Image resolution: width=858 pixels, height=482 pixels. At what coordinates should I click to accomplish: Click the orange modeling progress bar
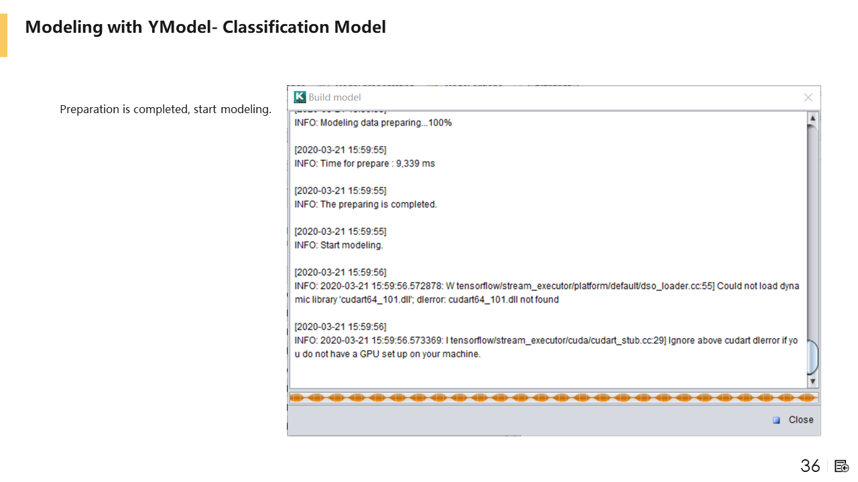click(554, 398)
